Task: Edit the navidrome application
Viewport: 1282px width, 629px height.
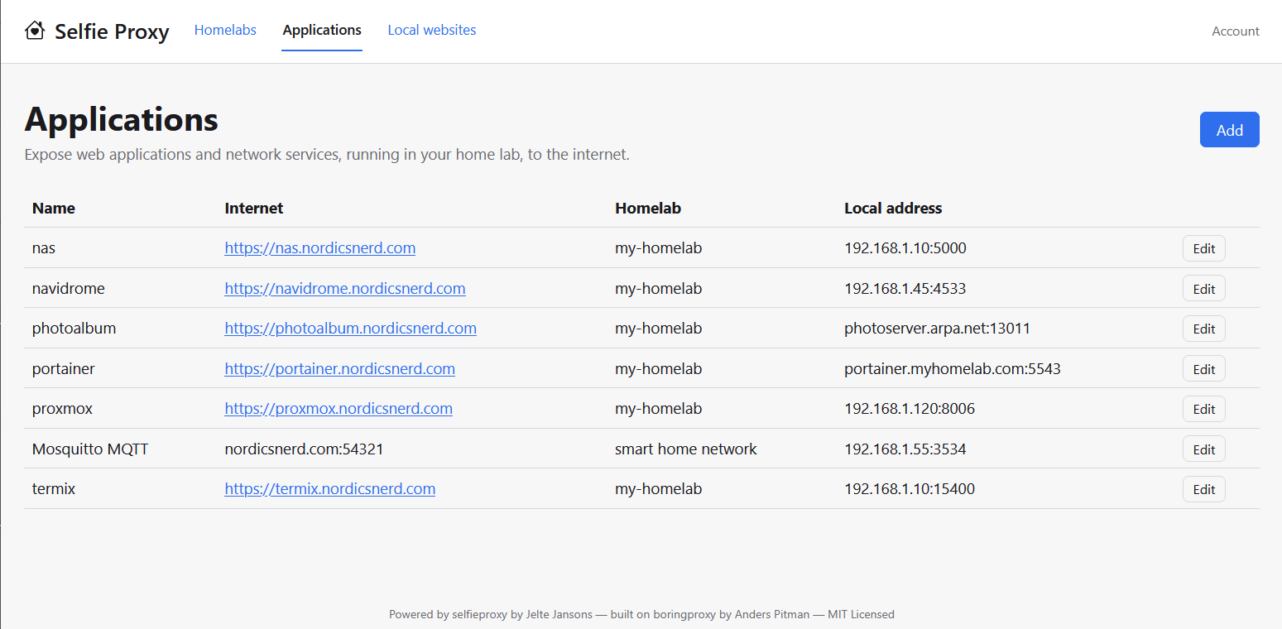Action: coord(1204,289)
